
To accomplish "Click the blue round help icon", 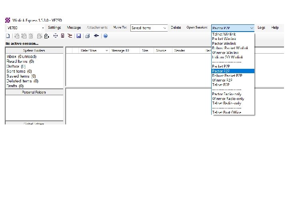I will (x=106, y=36).
